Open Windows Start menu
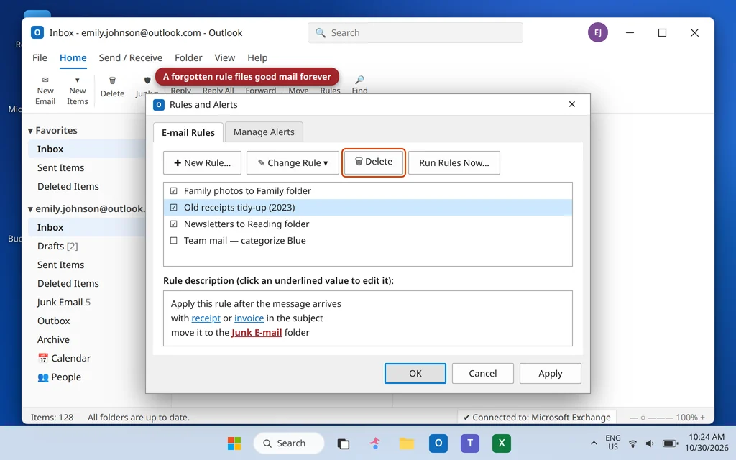Viewport: 736px width, 460px height. coord(234,443)
